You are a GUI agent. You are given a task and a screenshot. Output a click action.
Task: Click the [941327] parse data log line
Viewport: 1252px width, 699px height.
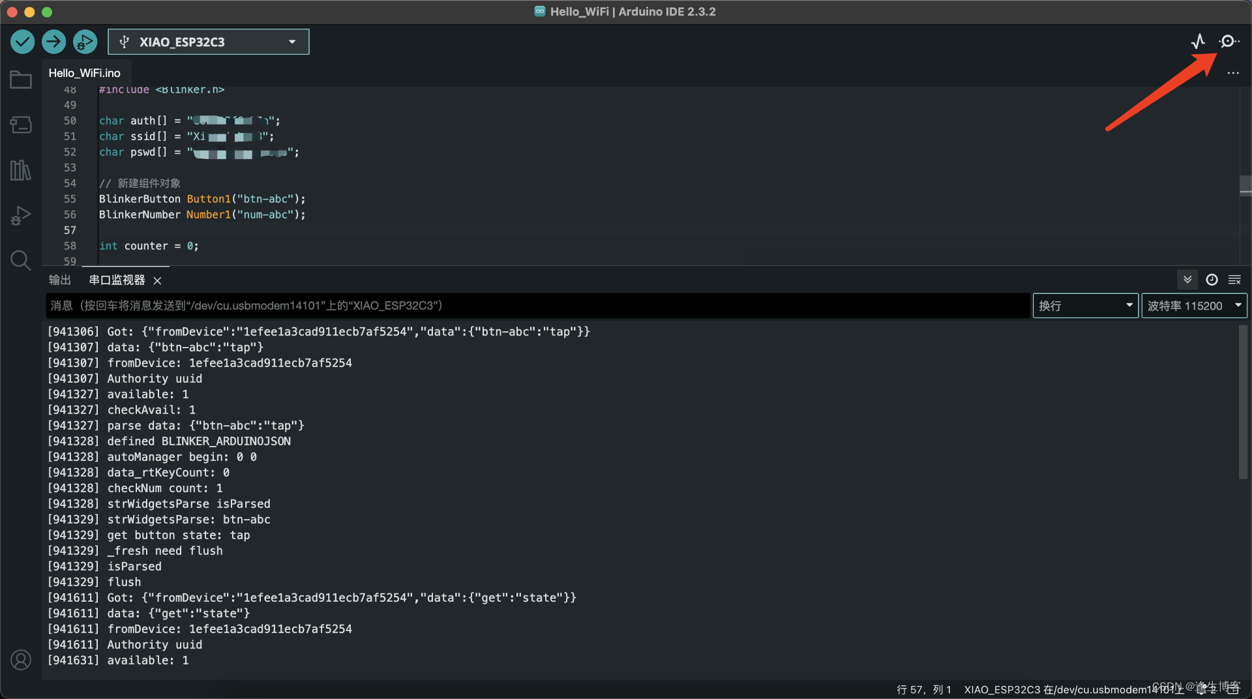176,426
